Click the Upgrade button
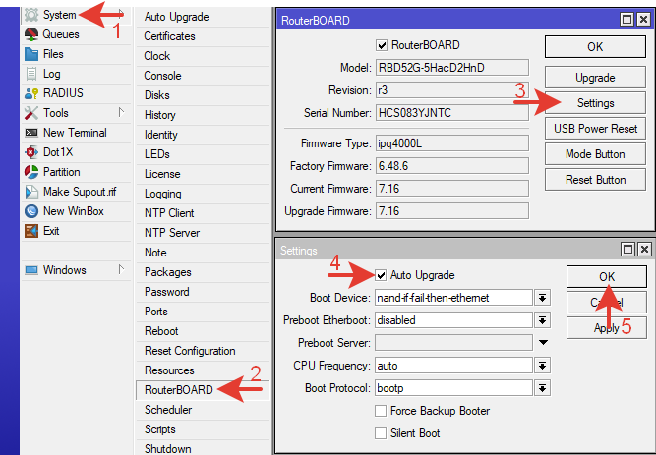 (595, 78)
